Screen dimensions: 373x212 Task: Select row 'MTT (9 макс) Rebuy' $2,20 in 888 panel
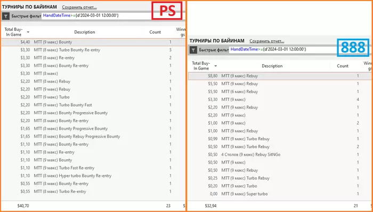(x=280, y=107)
